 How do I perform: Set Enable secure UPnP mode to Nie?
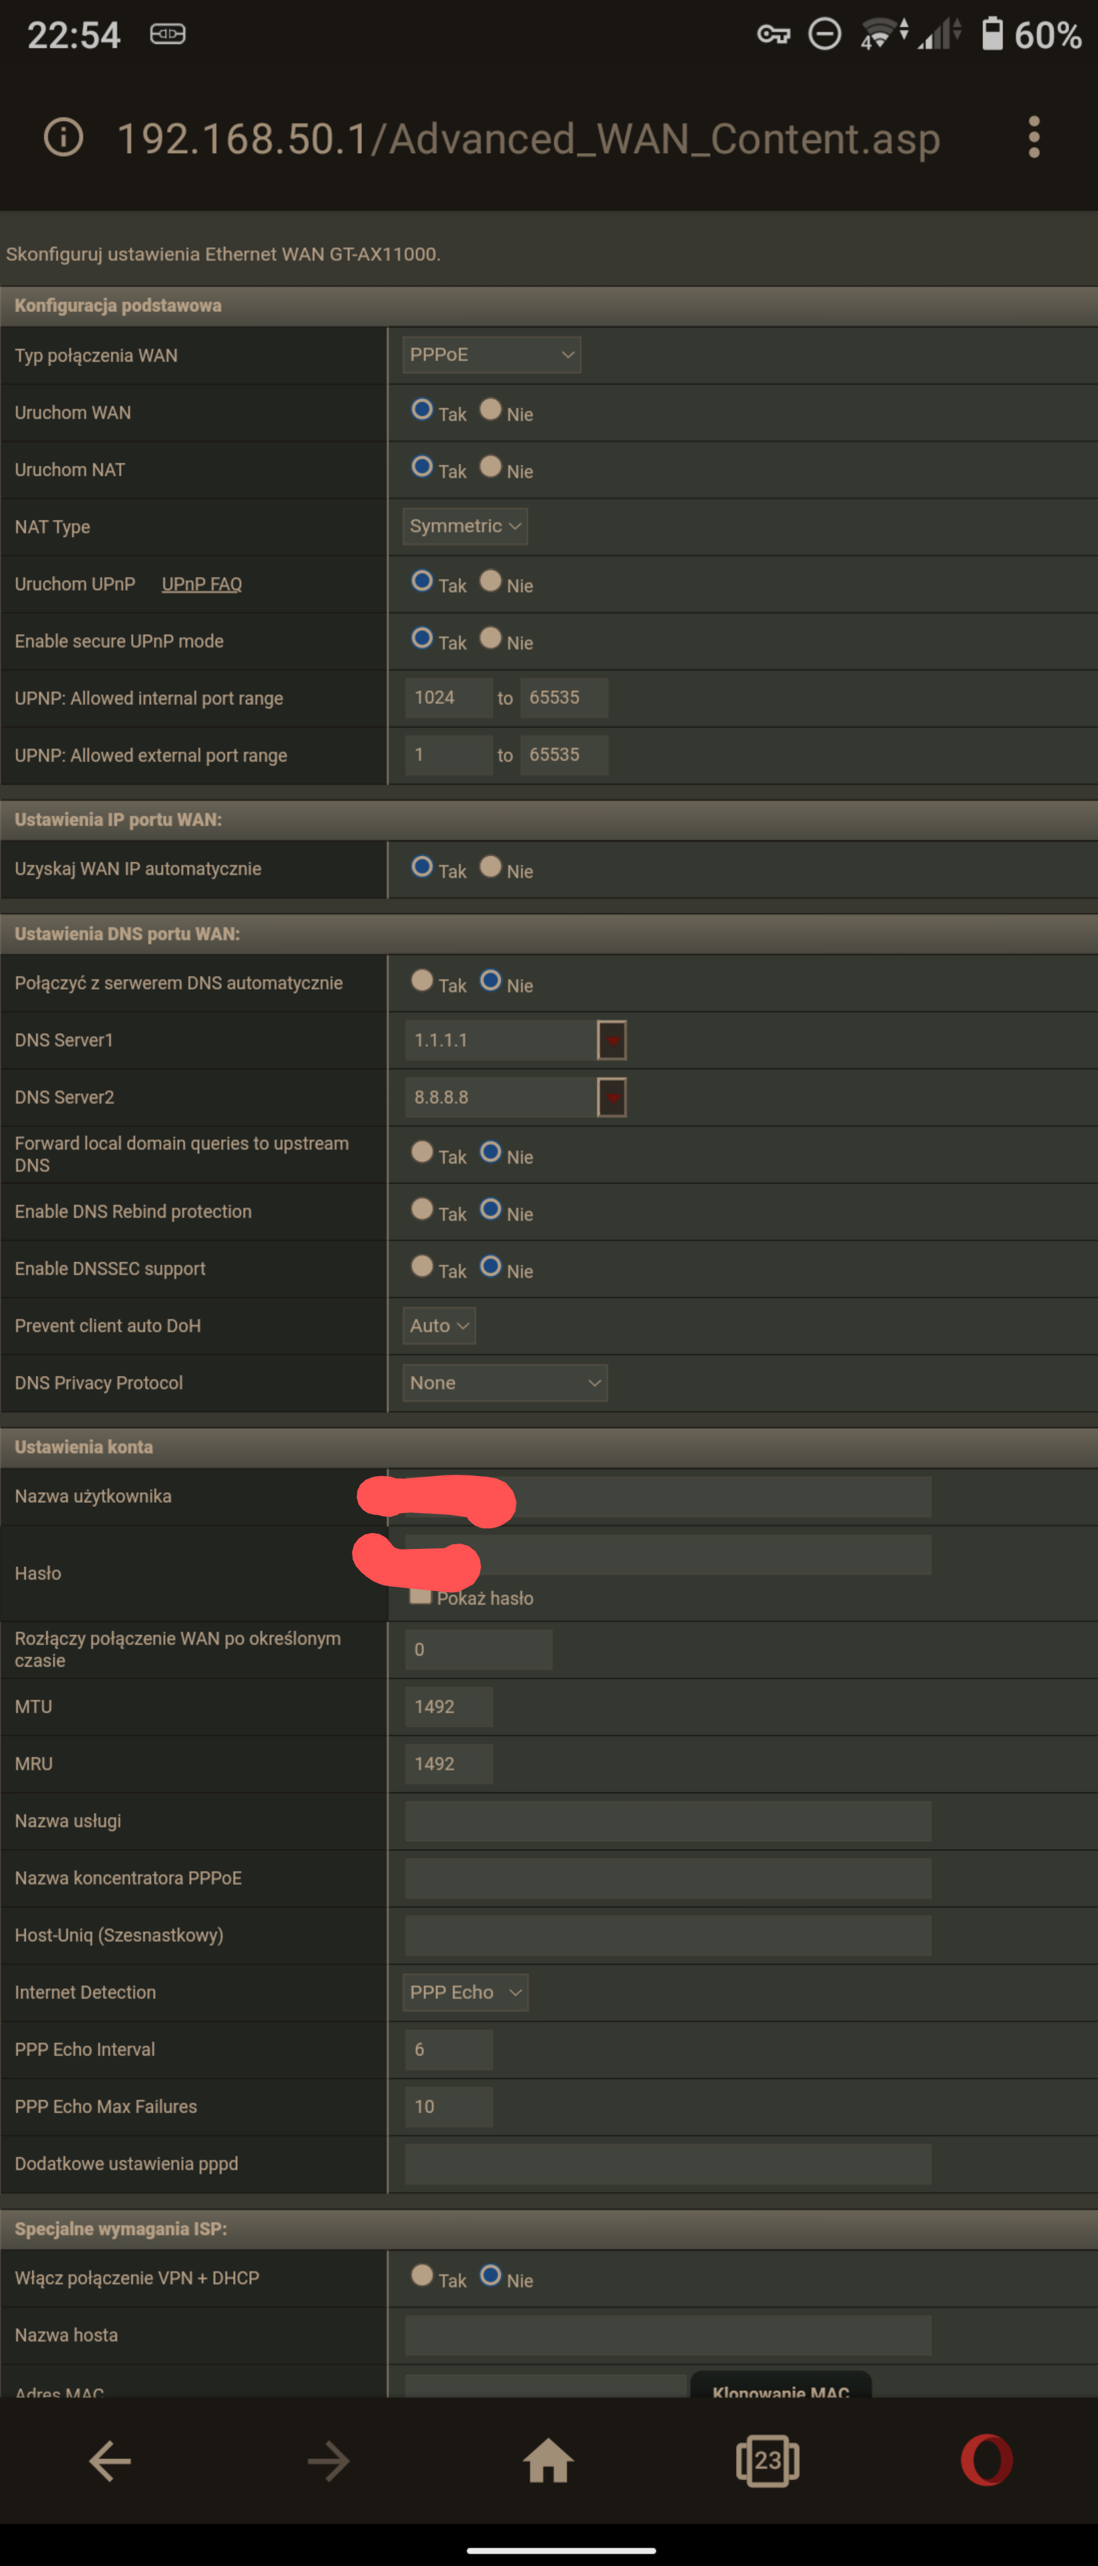tap(491, 637)
